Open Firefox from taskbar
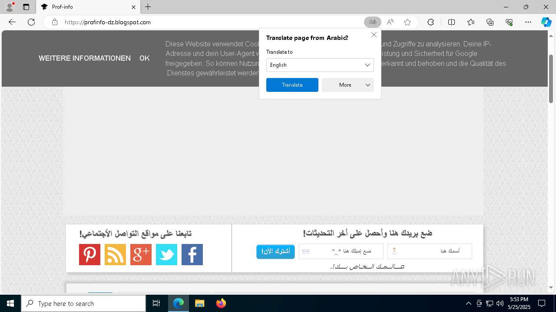556x312 pixels. point(221,303)
